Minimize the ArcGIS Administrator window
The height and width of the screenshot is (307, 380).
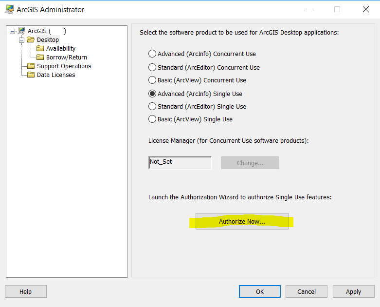click(x=309, y=9)
